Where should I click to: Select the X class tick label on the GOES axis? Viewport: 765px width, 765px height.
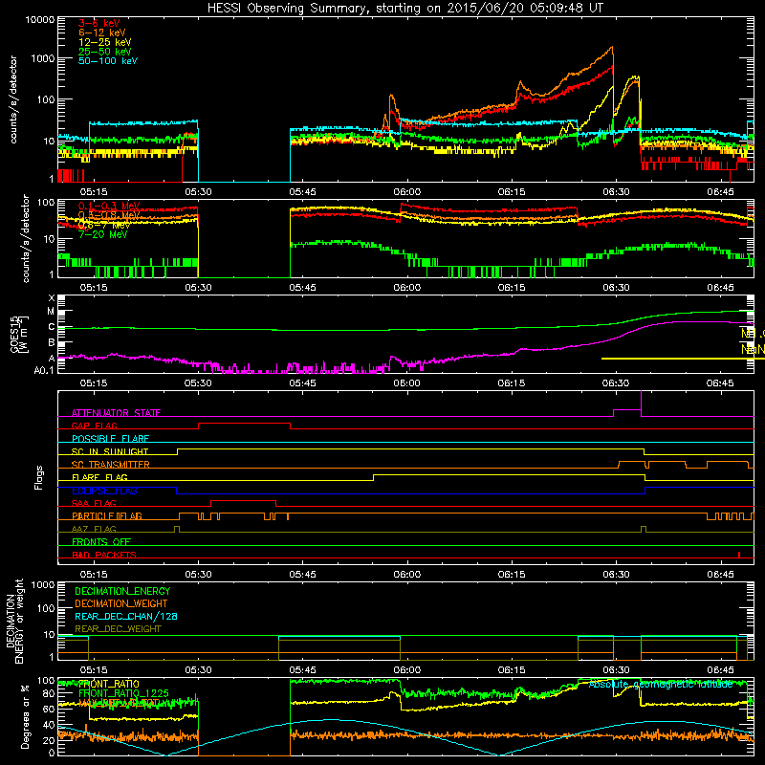52,298
